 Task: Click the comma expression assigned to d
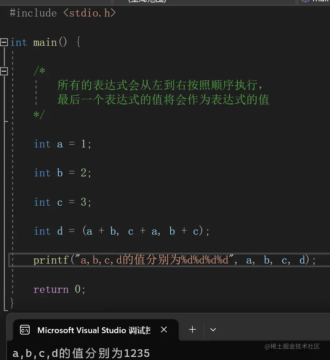(143, 231)
